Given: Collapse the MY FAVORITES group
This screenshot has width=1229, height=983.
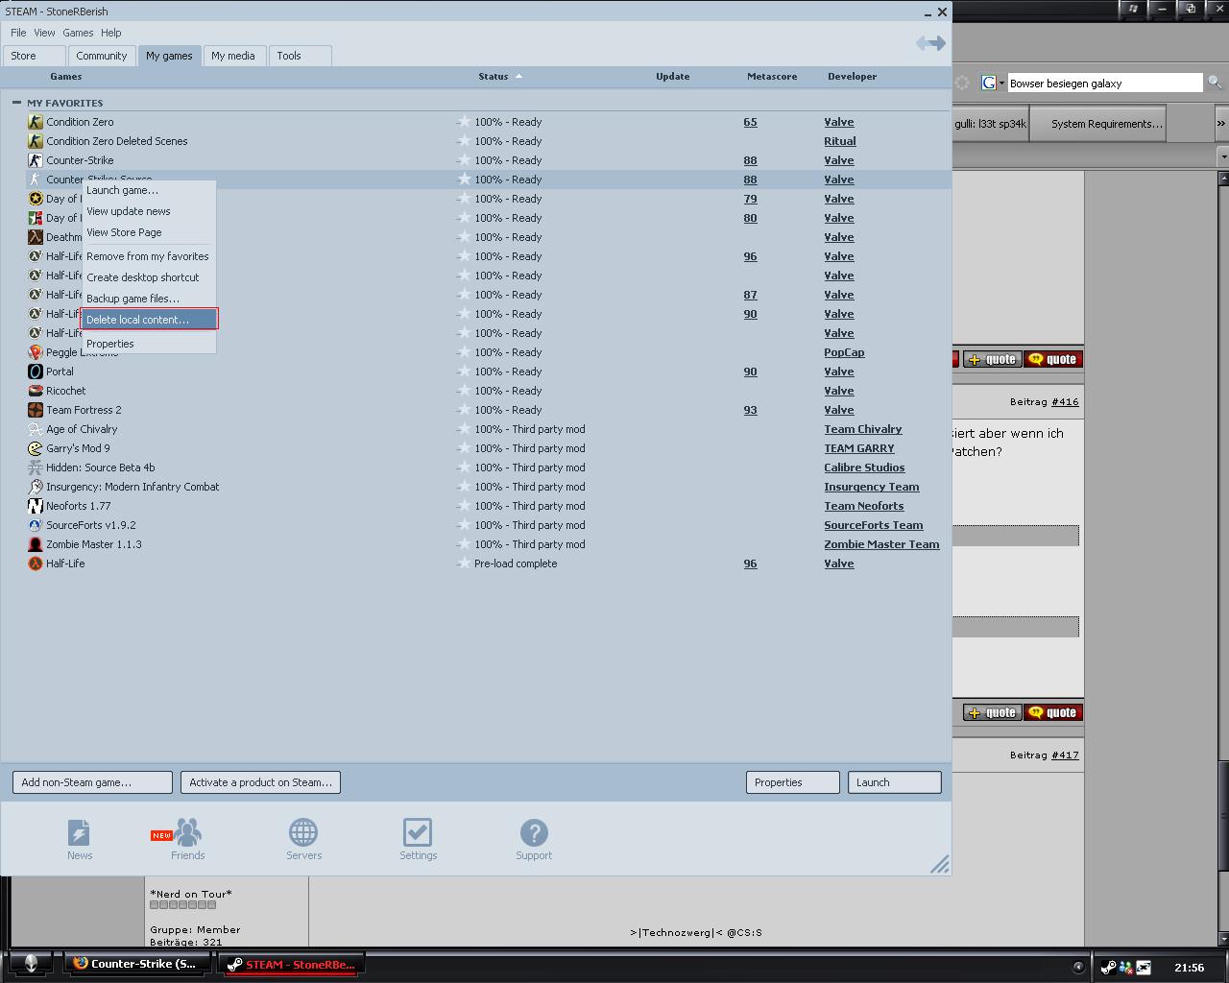Looking at the screenshot, I should (16, 103).
